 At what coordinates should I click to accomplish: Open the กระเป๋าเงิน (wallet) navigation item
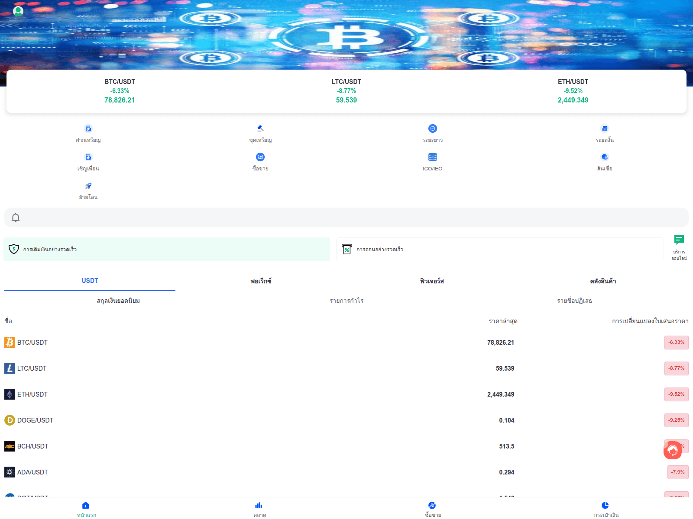605,508
